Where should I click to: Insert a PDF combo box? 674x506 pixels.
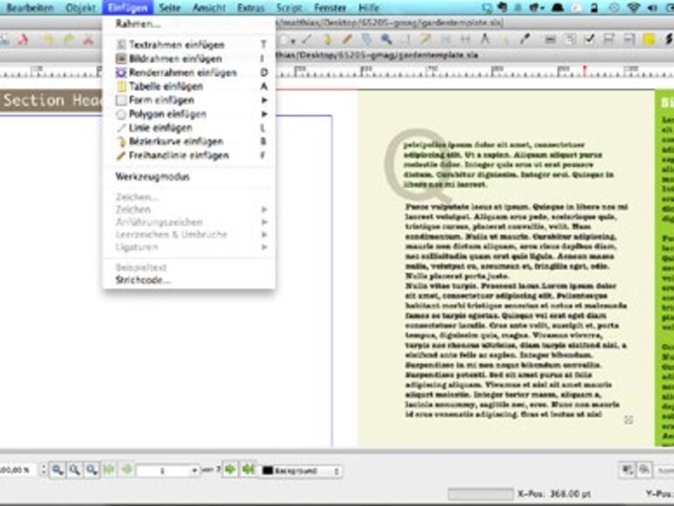tap(609, 39)
